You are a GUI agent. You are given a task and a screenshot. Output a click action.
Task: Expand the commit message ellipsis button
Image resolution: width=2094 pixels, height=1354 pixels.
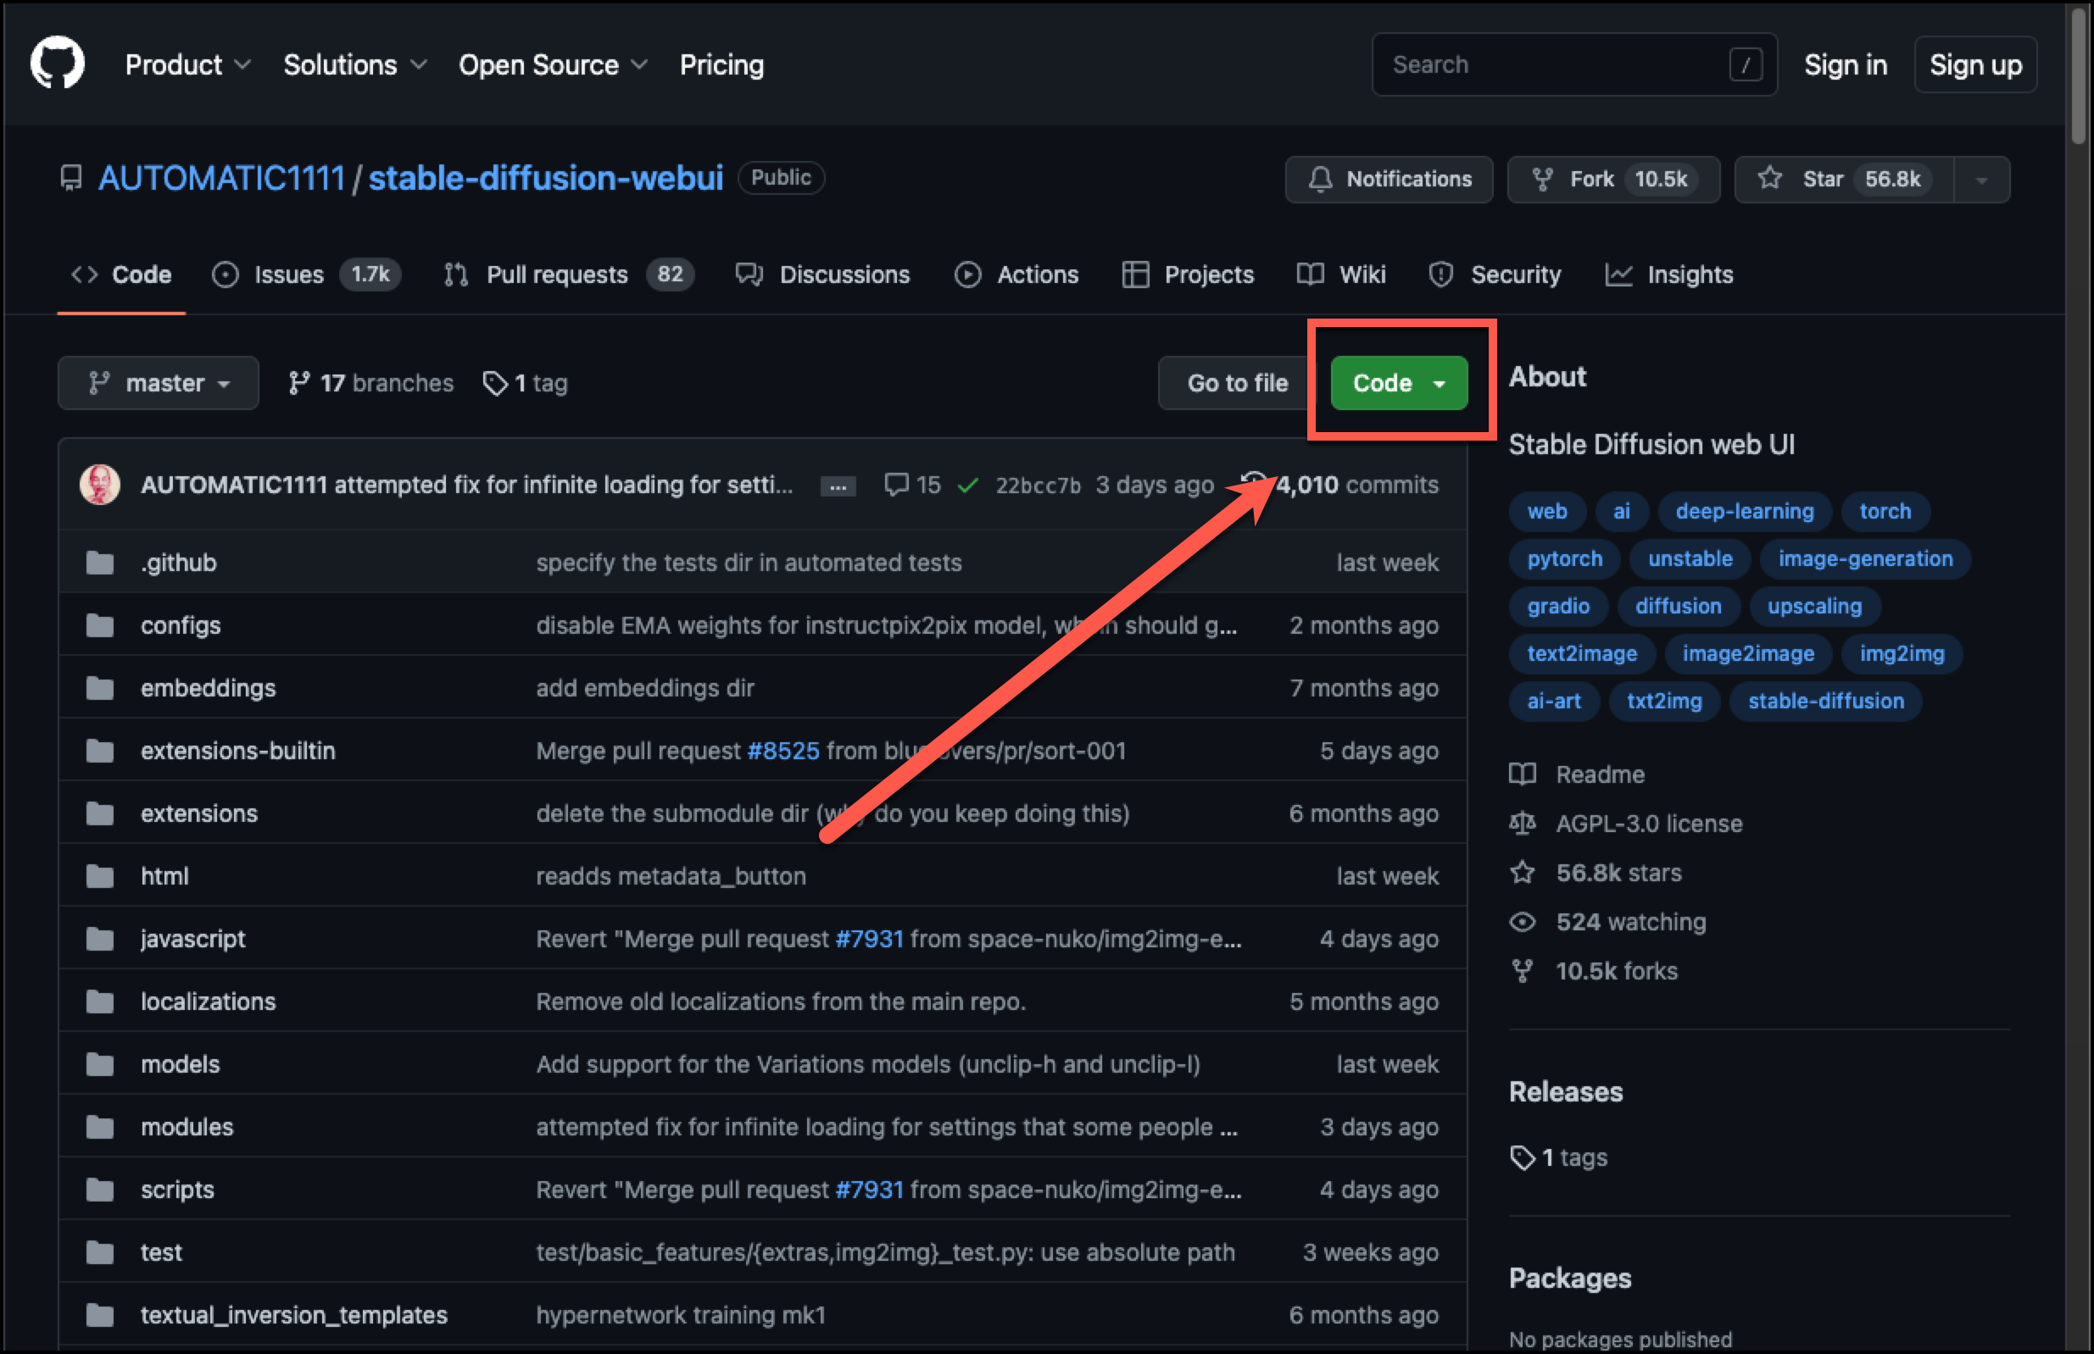tap(838, 486)
